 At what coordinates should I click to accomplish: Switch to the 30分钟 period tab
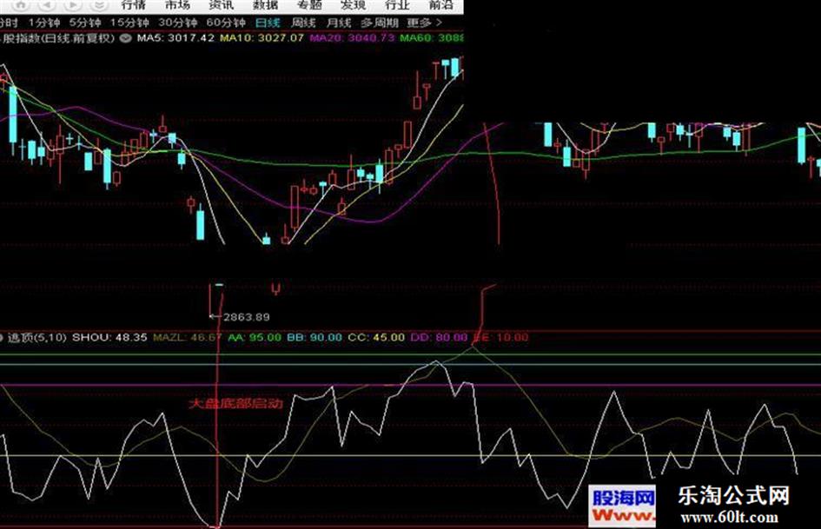(177, 23)
